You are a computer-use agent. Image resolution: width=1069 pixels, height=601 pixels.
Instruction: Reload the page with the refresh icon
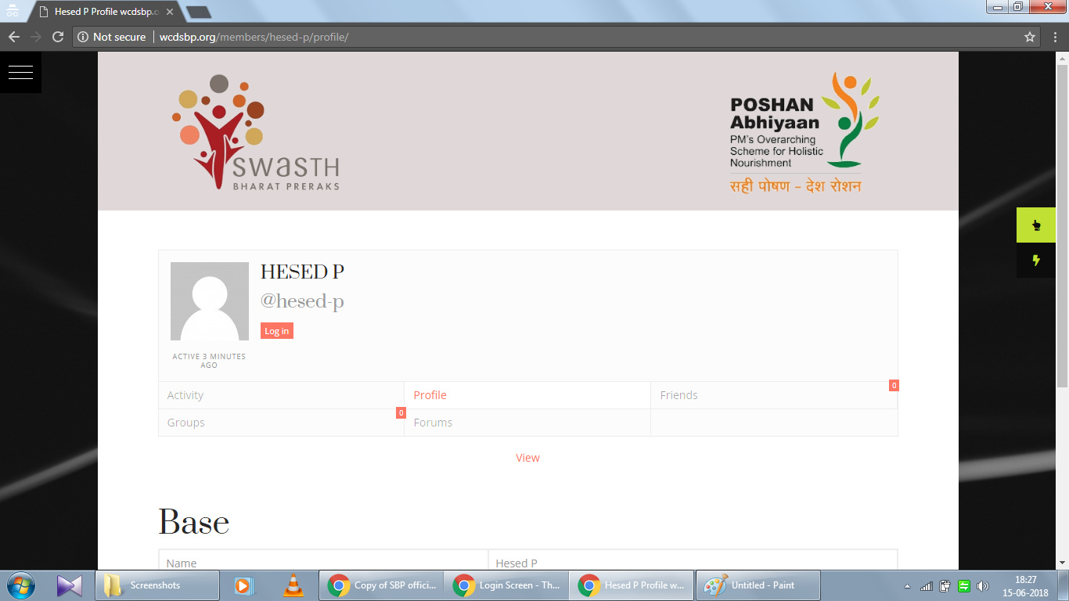(x=57, y=37)
